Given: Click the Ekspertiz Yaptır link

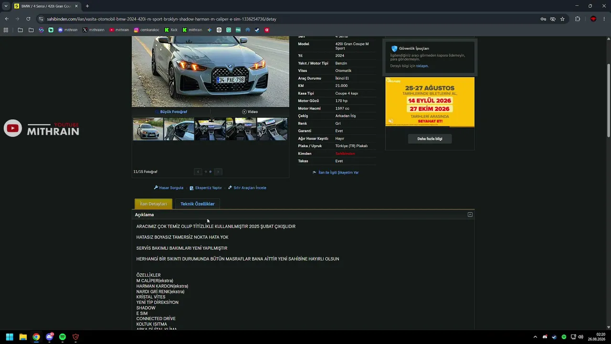Looking at the screenshot, I should (x=206, y=188).
